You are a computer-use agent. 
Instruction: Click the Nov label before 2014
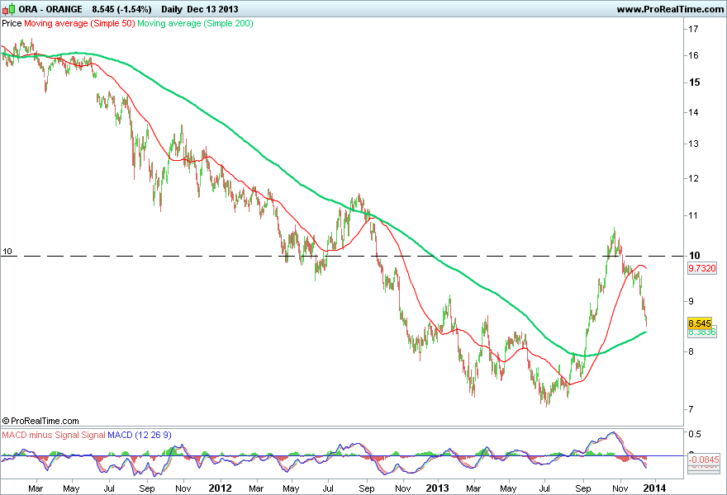[620, 488]
